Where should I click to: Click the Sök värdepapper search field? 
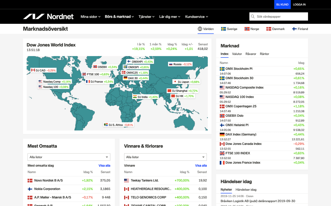point(281,16)
